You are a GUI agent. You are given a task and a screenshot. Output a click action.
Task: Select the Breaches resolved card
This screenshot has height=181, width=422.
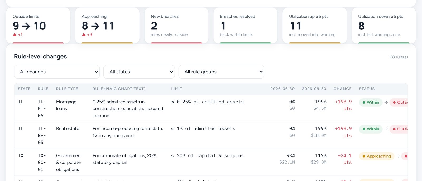pos(245,26)
